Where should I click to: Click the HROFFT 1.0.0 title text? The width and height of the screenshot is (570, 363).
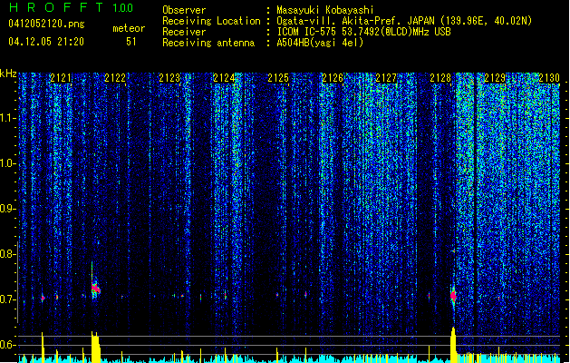point(71,7)
